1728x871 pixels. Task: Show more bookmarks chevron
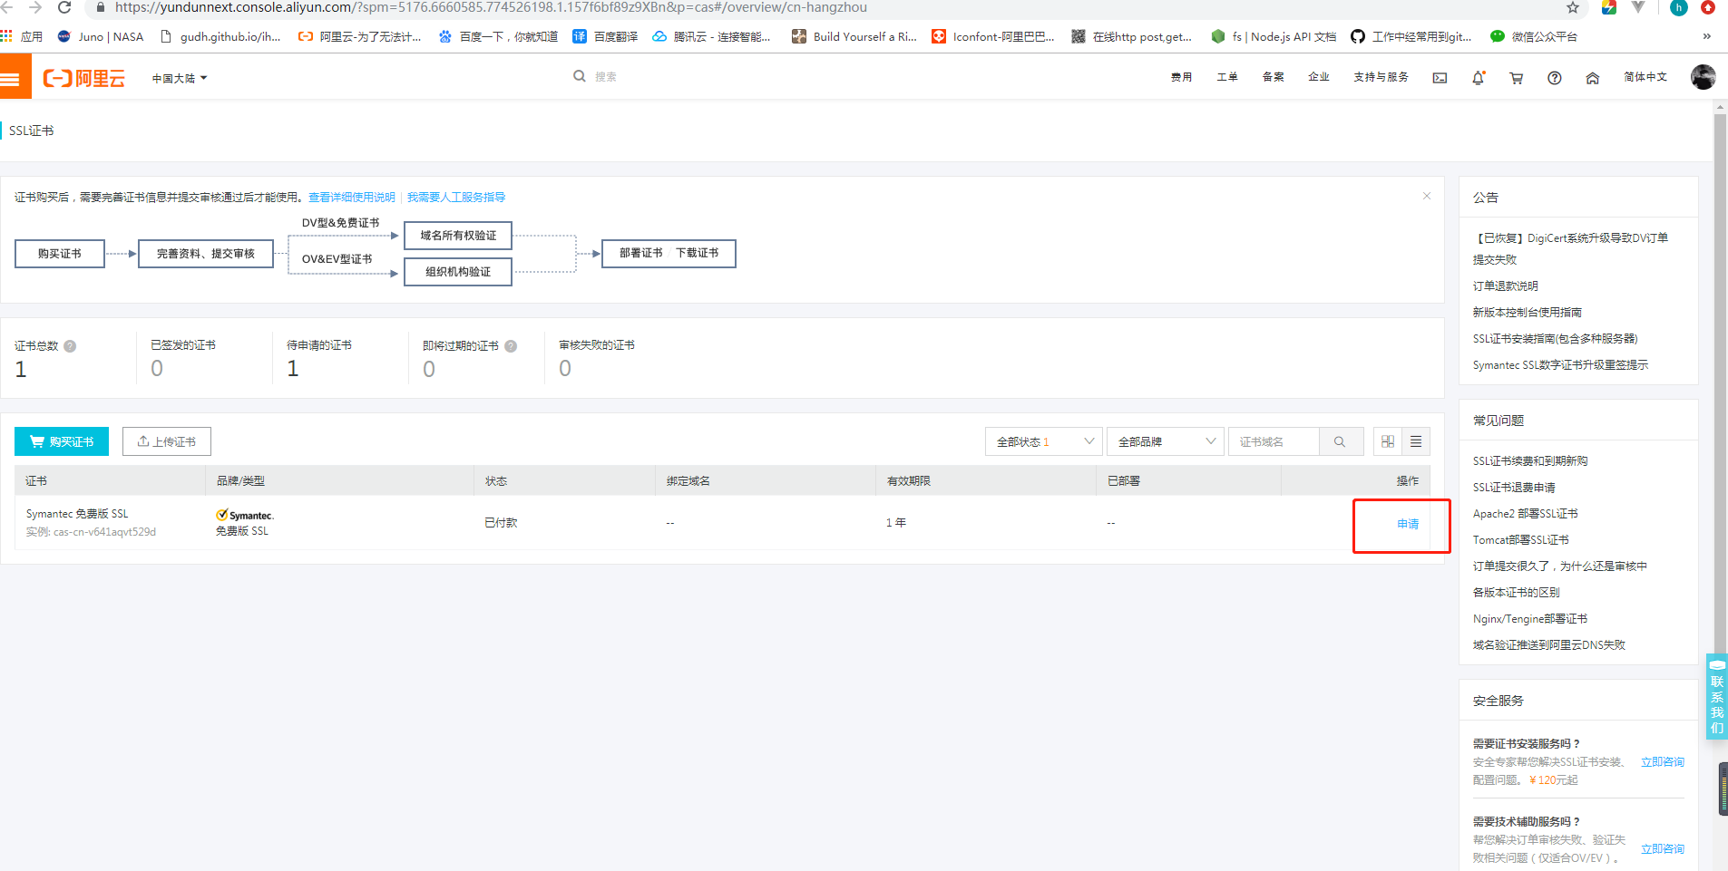(1706, 36)
